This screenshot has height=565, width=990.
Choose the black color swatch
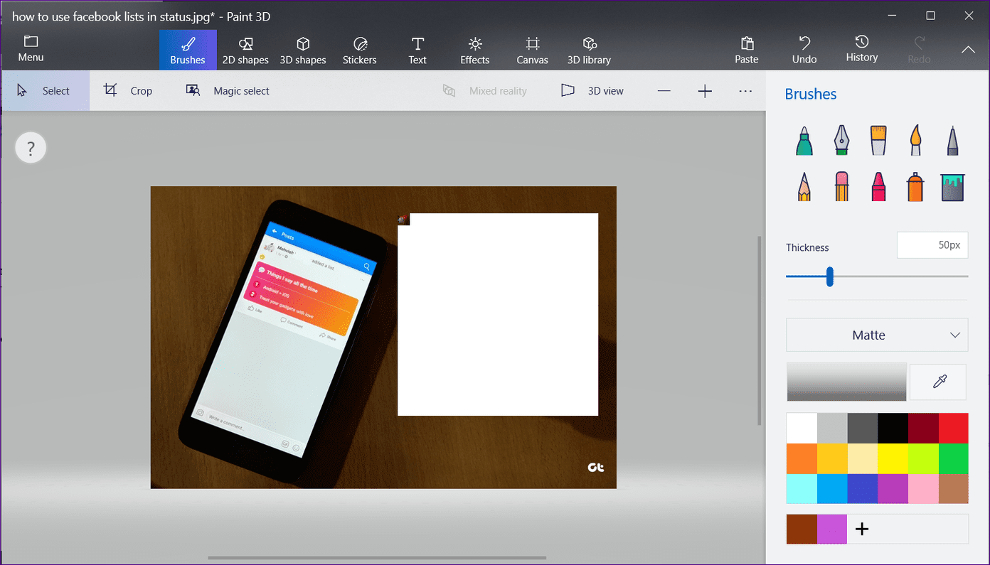893,429
